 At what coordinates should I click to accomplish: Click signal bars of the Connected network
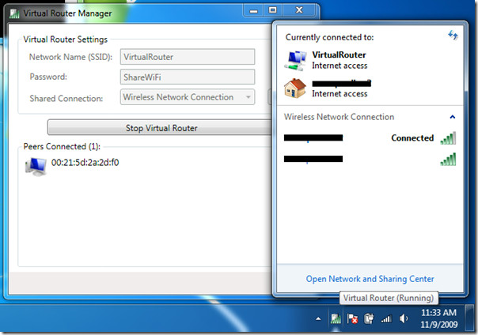tap(448, 138)
